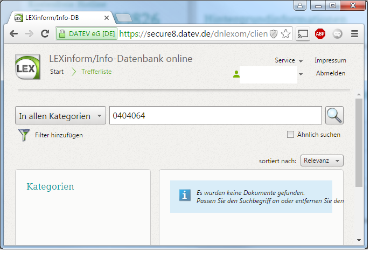Click the magnifying glass search button
This screenshot has height=265, width=377.
pyautogui.click(x=334, y=115)
